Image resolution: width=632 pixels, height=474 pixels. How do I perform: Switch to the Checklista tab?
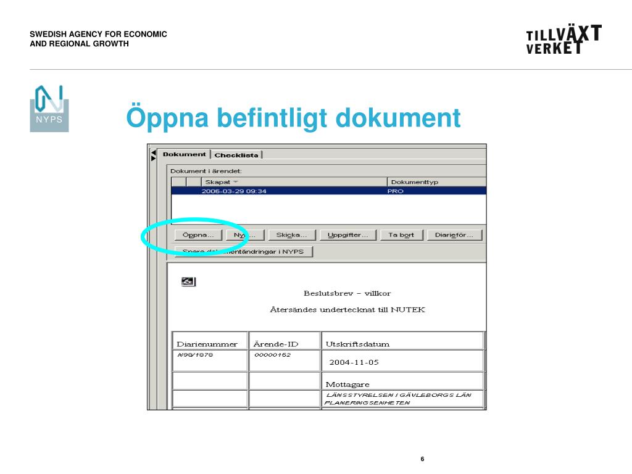point(236,155)
